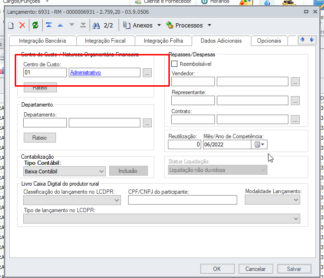
Task: Save record with Salvar button
Action: click(x=294, y=269)
